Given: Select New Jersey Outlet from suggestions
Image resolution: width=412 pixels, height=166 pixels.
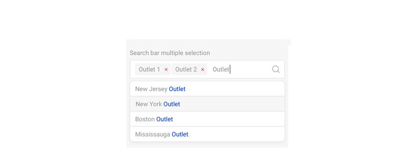Looking at the screenshot, I should tap(207, 89).
